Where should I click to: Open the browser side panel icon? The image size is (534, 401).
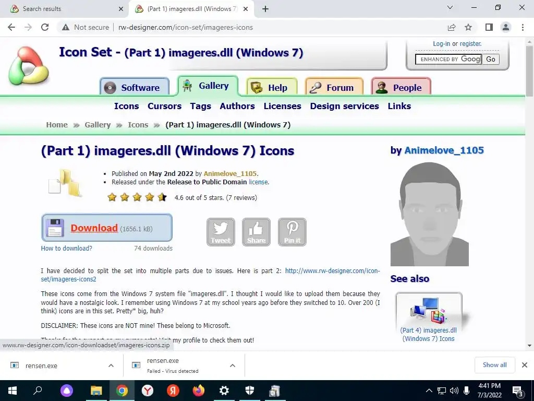click(x=489, y=27)
